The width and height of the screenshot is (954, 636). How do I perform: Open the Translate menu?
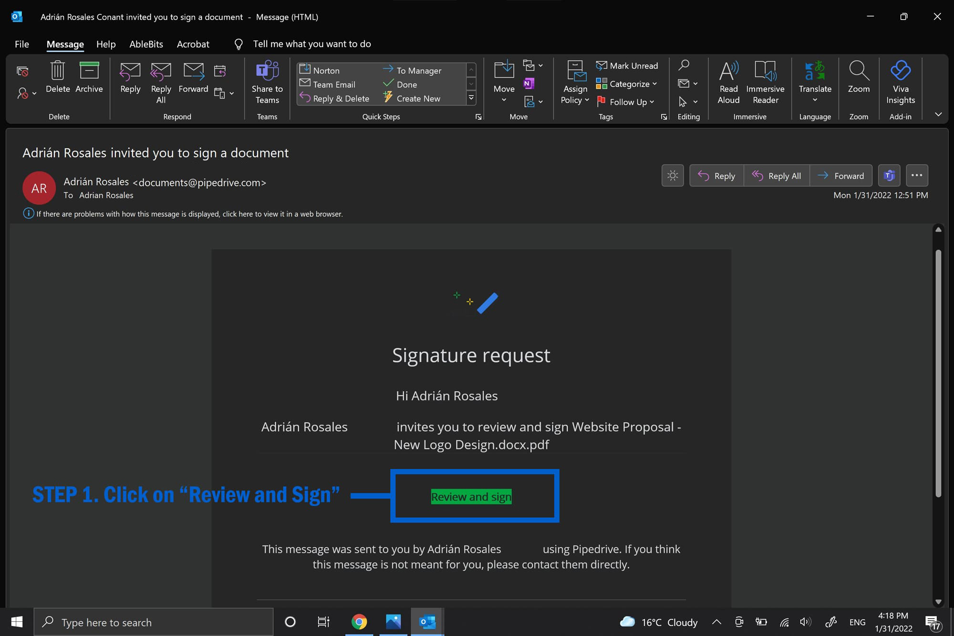coord(815,82)
